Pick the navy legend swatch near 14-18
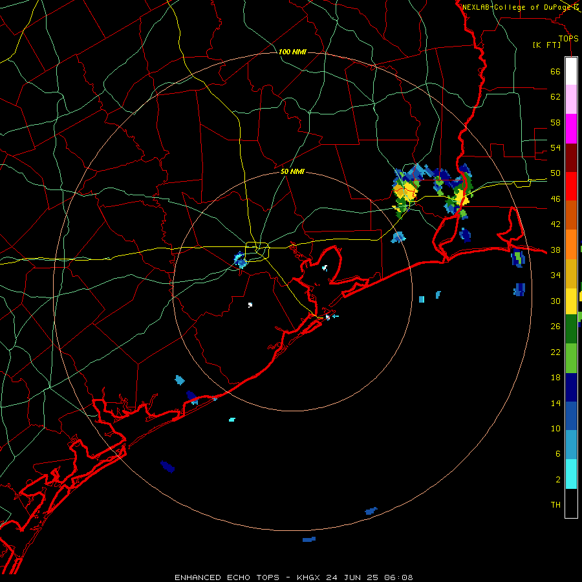Viewport: 582px width, 582px height. [571, 387]
